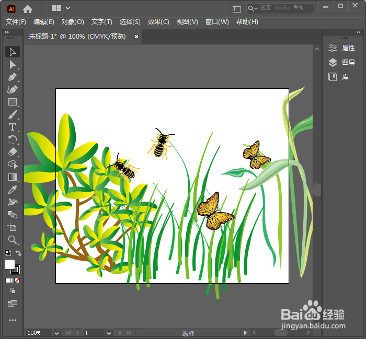Open the artboard number dropdown
366x339 pixels.
[x=109, y=333]
